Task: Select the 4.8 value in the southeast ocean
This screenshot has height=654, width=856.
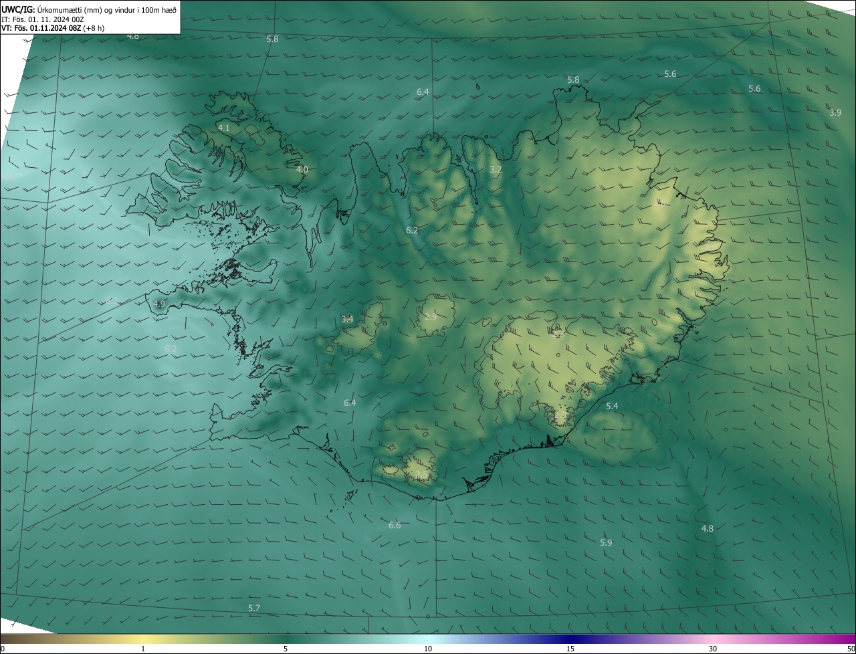Action: pyautogui.click(x=707, y=528)
